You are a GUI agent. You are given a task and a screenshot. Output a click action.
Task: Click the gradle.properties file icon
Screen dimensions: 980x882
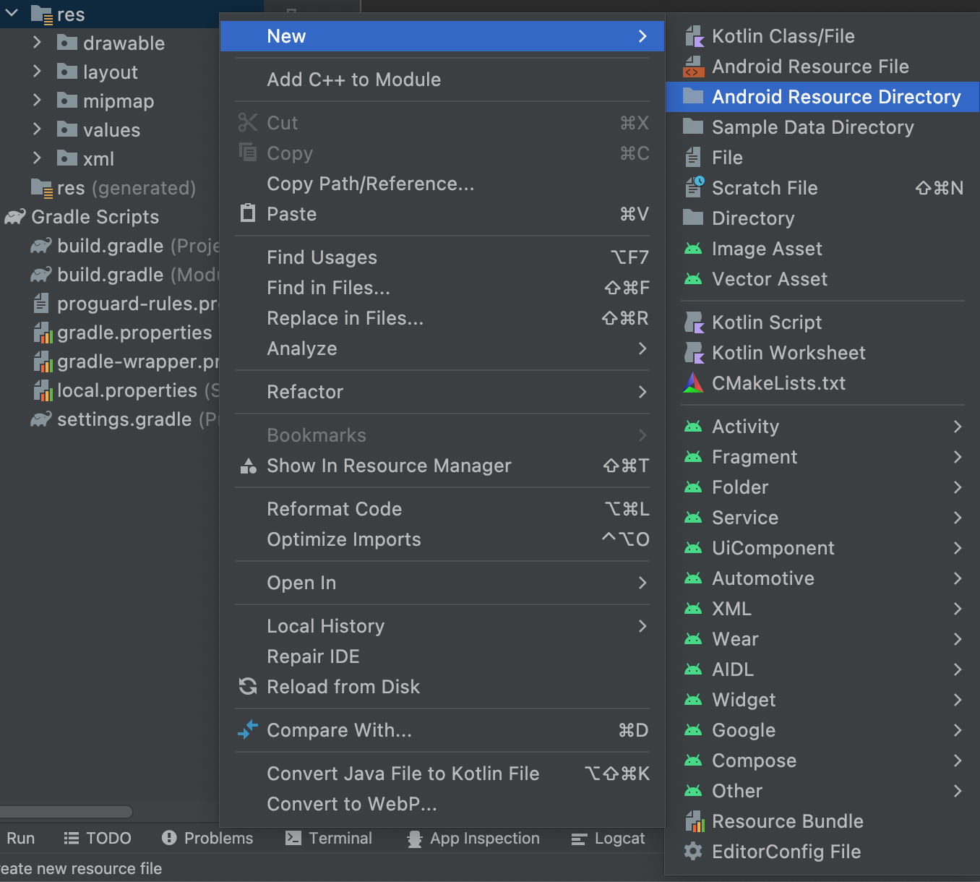(x=43, y=333)
